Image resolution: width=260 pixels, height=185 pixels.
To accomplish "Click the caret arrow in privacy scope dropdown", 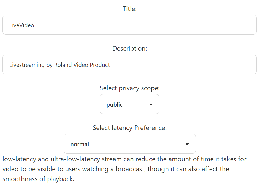I will point(151,105).
